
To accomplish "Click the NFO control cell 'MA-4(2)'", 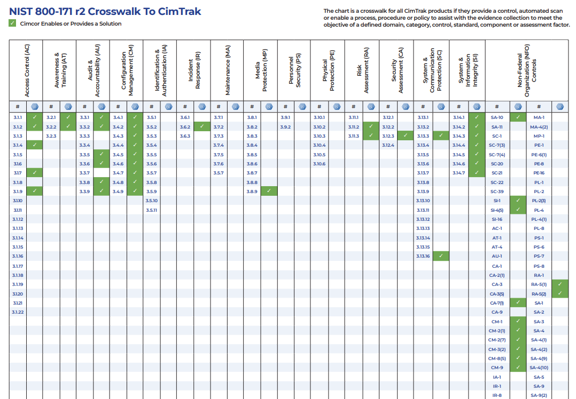I will point(539,127).
